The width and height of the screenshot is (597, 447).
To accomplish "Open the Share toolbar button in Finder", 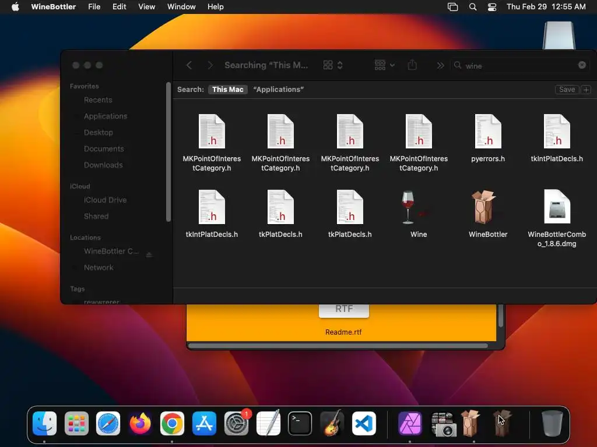I will [x=412, y=65].
